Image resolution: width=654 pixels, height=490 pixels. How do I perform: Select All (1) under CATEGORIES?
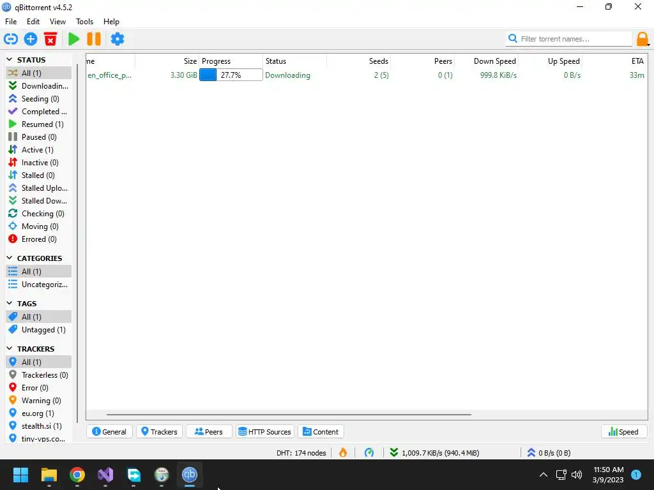(38, 272)
